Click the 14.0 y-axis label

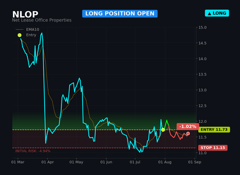coord(203,59)
